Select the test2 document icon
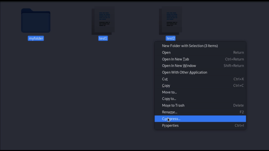The height and width of the screenshot is (151, 269). pyautogui.click(x=170, y=20)
